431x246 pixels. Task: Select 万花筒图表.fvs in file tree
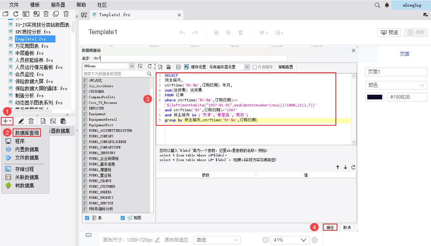click(x=31, y=46)
